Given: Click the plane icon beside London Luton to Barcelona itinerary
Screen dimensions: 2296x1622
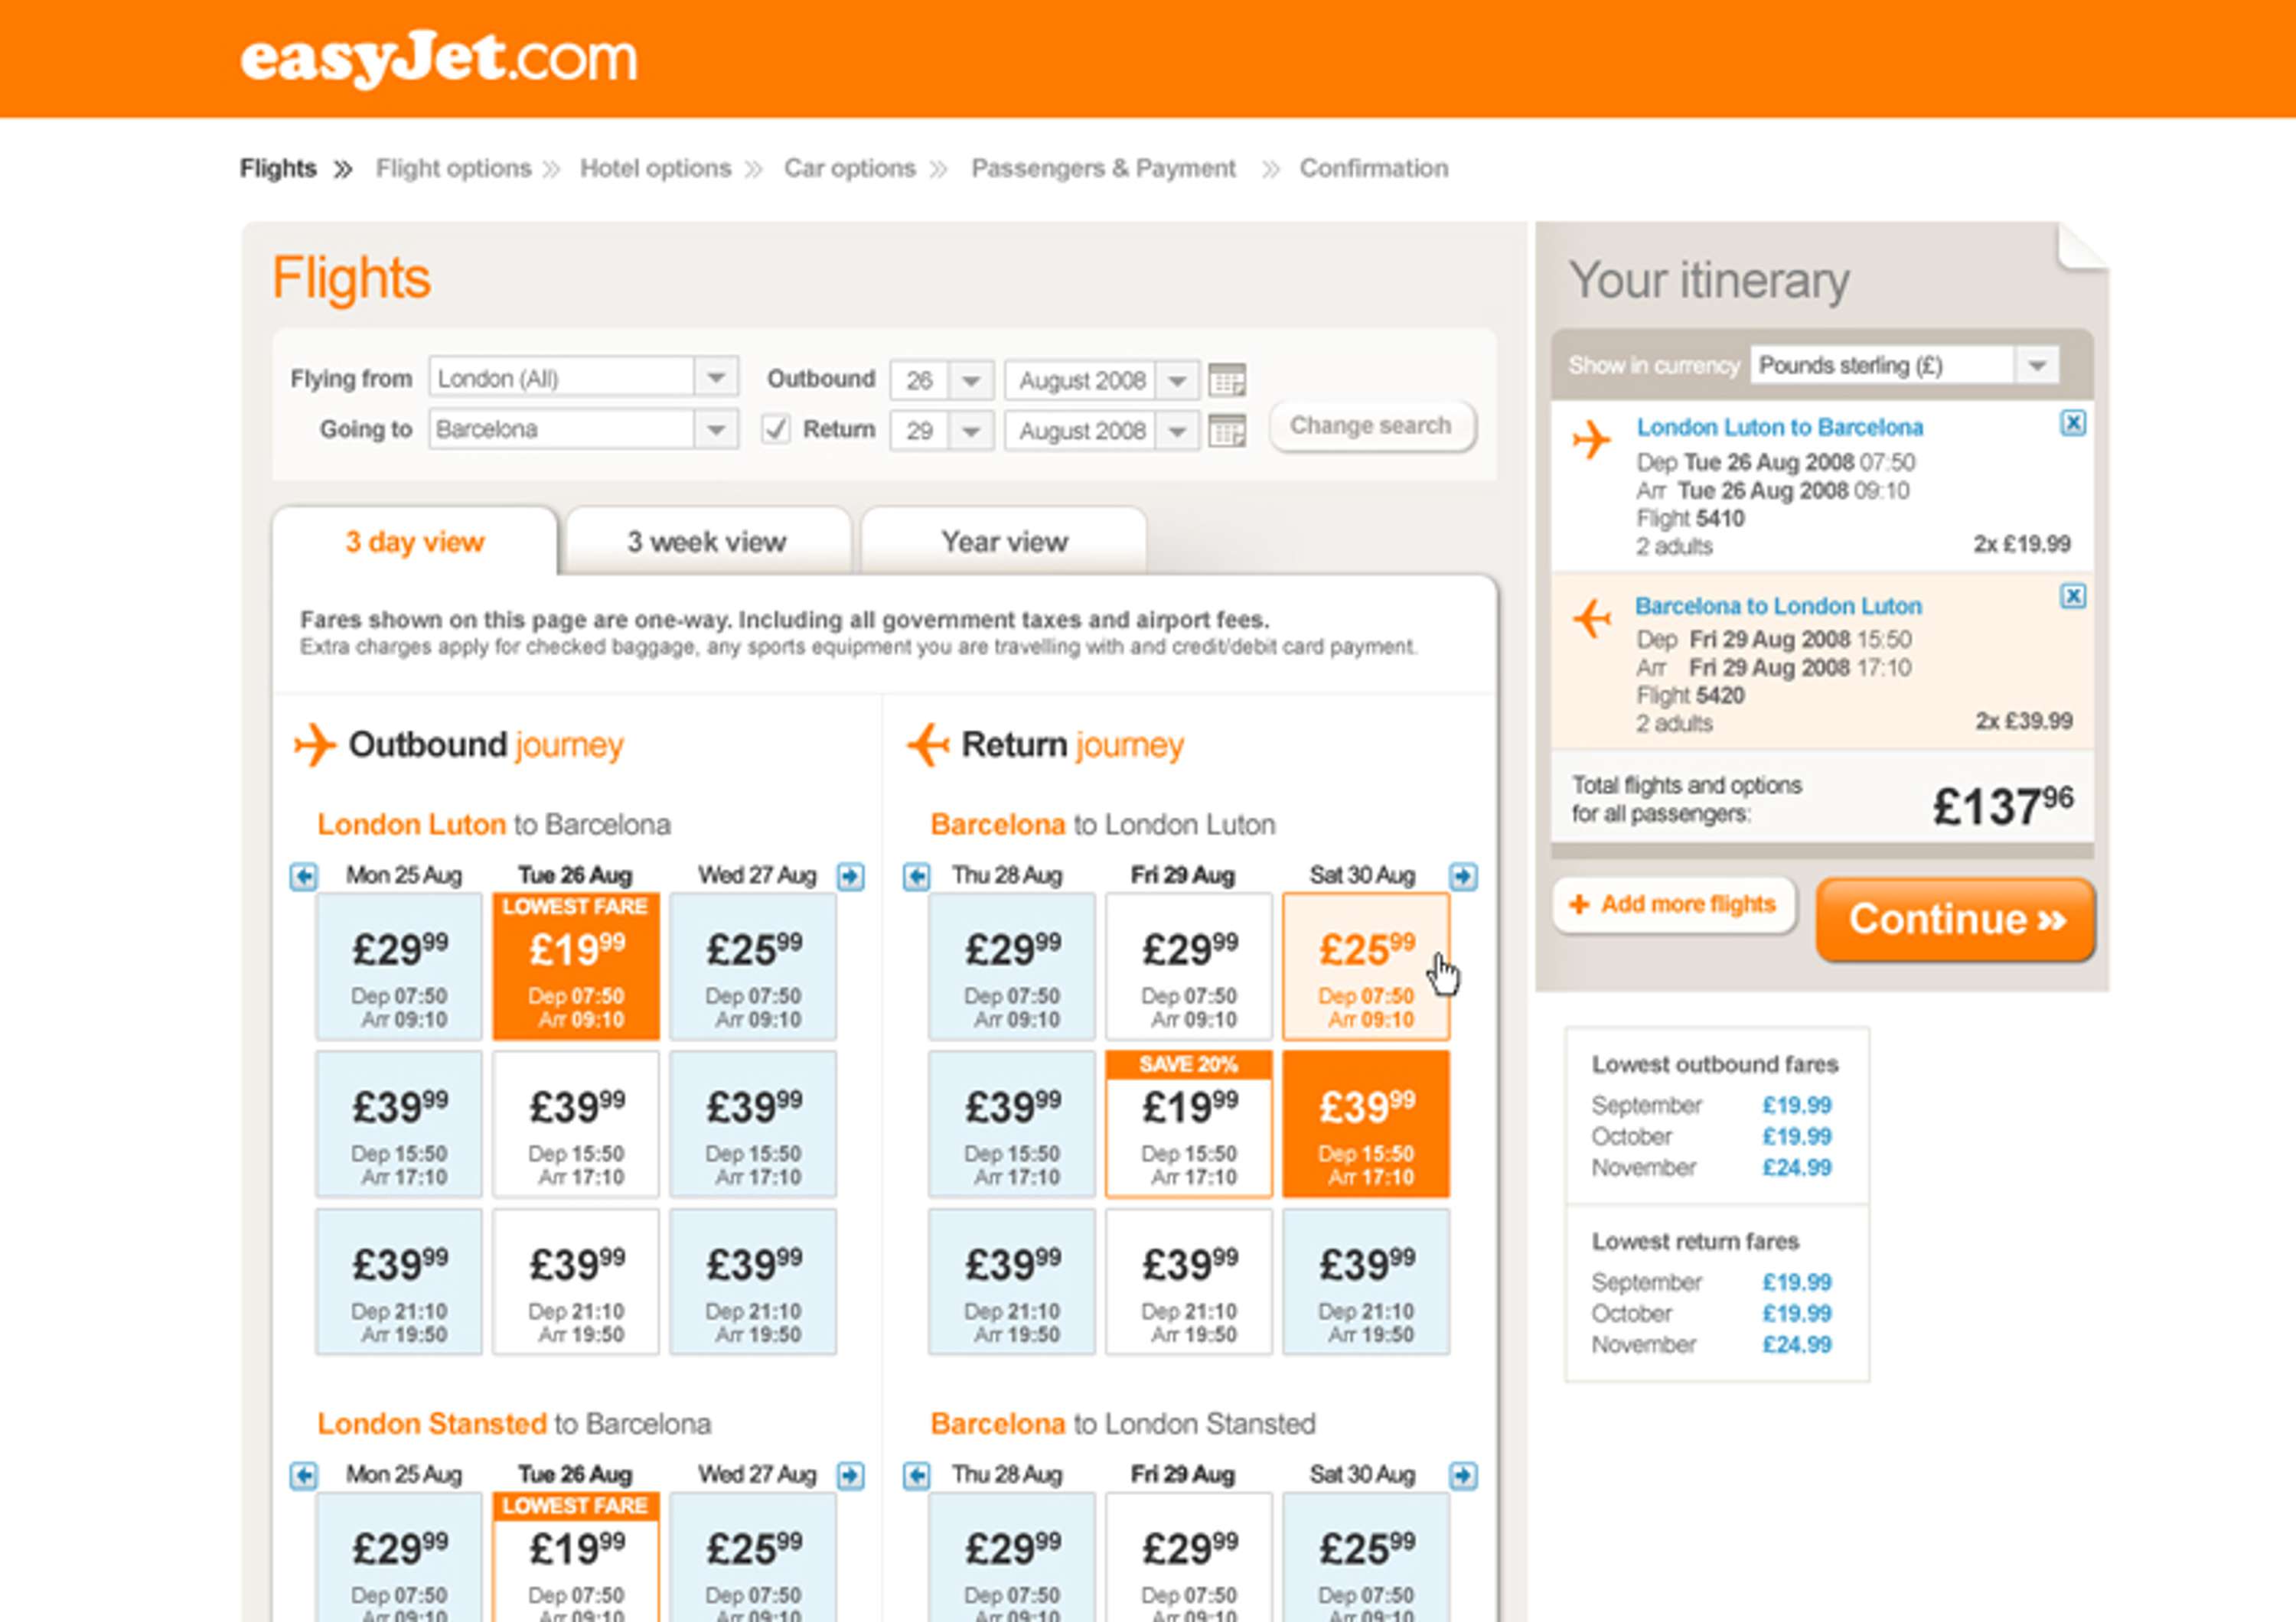Looking at the screenshot, I should (1591, 438).
